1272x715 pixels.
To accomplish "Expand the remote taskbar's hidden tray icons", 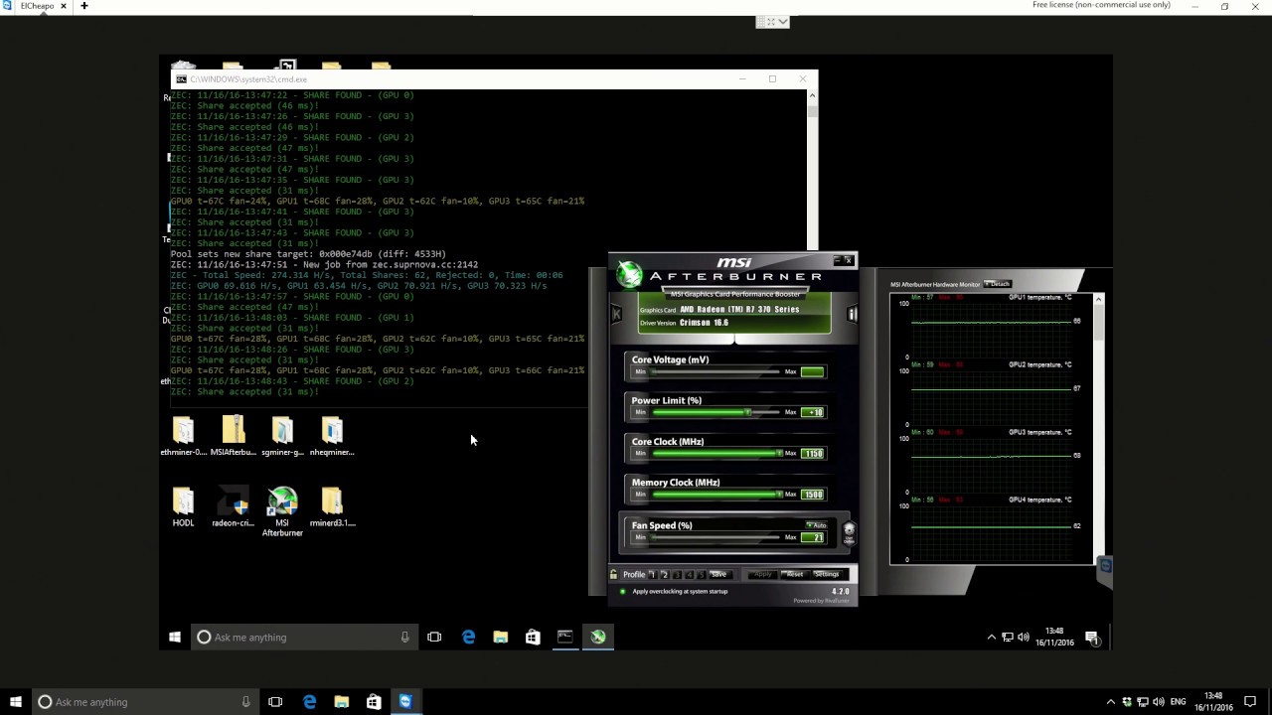I will pos(991,637).
